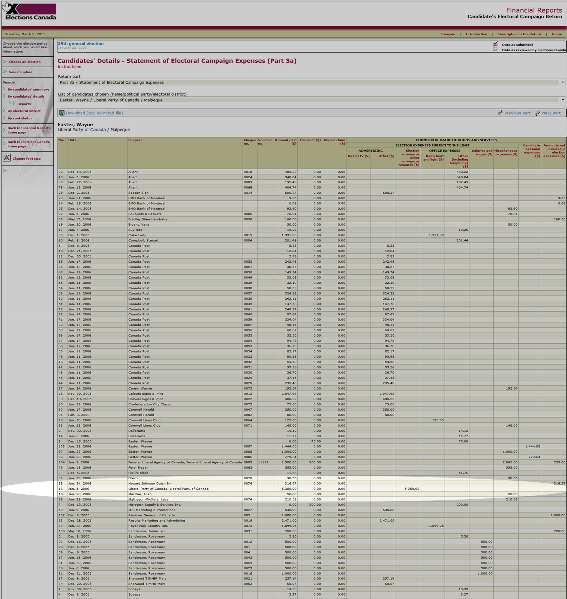Click the Elections Canada logo

click(29, 12)
